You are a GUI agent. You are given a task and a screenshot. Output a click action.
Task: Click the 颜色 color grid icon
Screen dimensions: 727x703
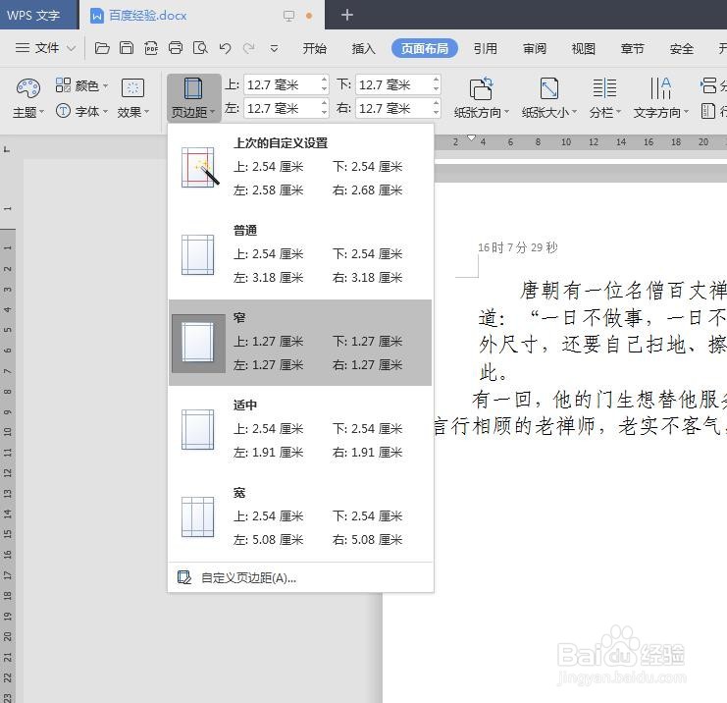63,84
